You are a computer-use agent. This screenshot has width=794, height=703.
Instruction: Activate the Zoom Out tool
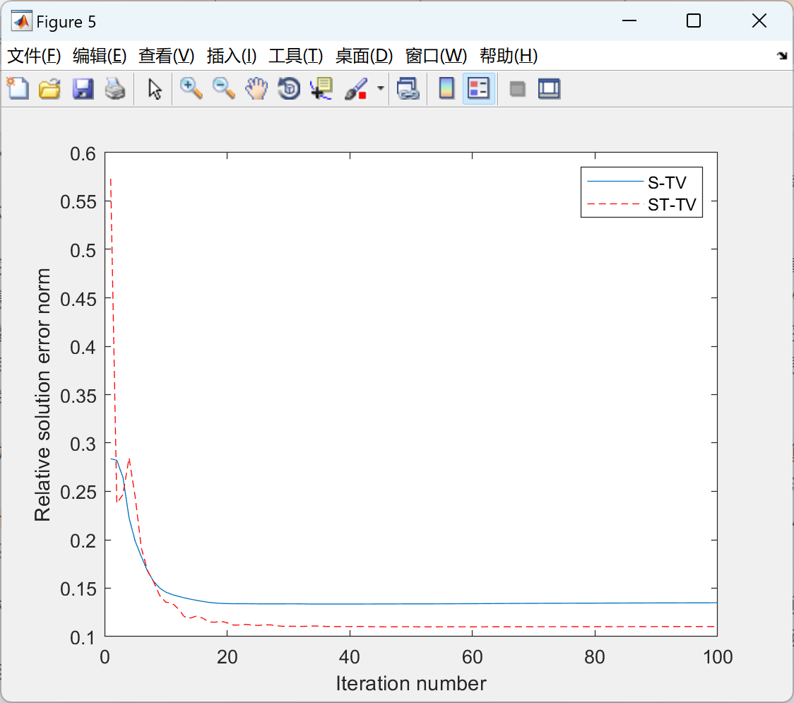click(x=223, y=88)
